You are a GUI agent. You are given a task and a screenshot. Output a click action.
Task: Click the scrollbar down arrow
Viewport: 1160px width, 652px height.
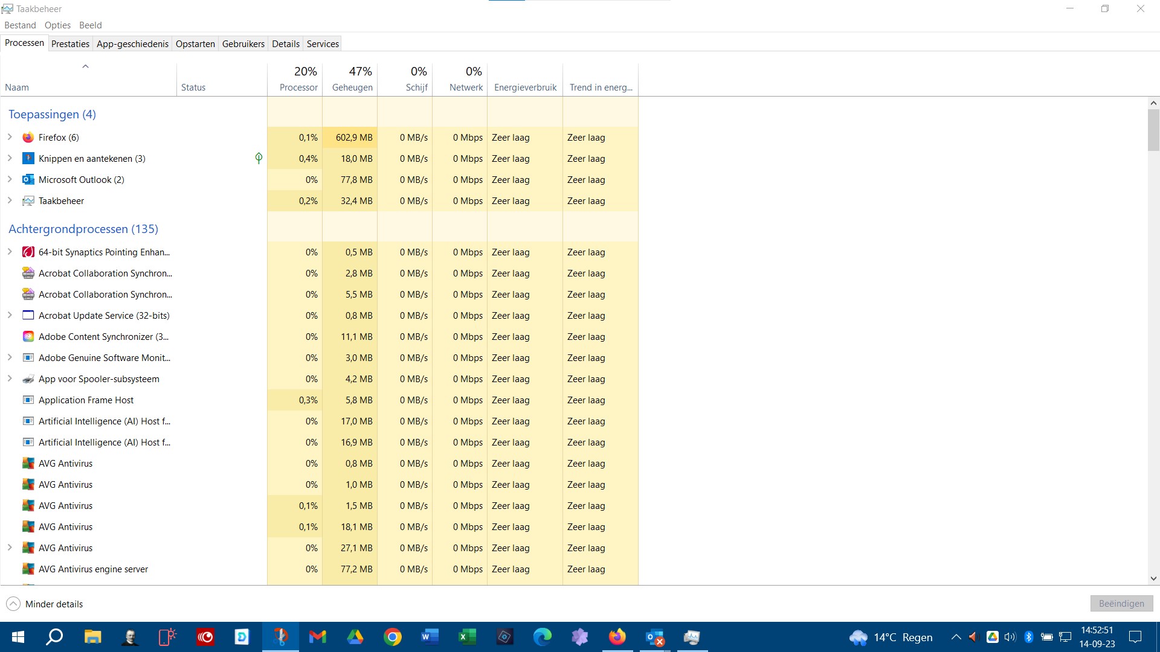1153,578
